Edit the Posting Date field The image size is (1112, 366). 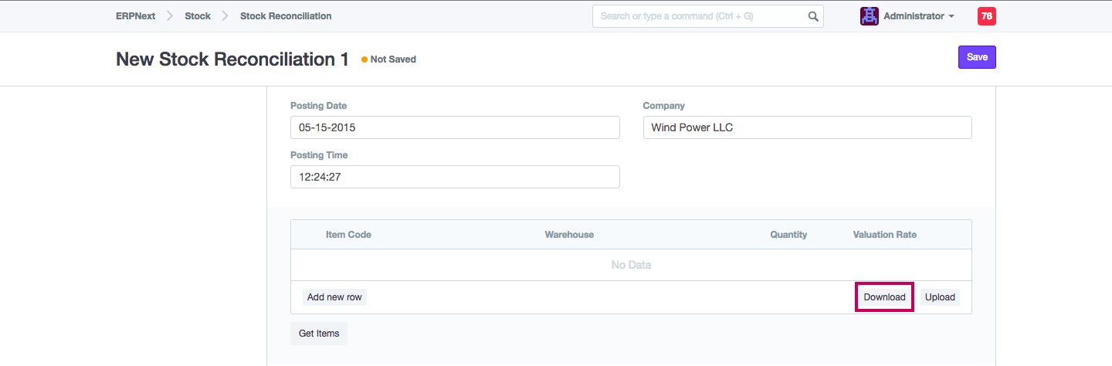[x=455, y=127]
